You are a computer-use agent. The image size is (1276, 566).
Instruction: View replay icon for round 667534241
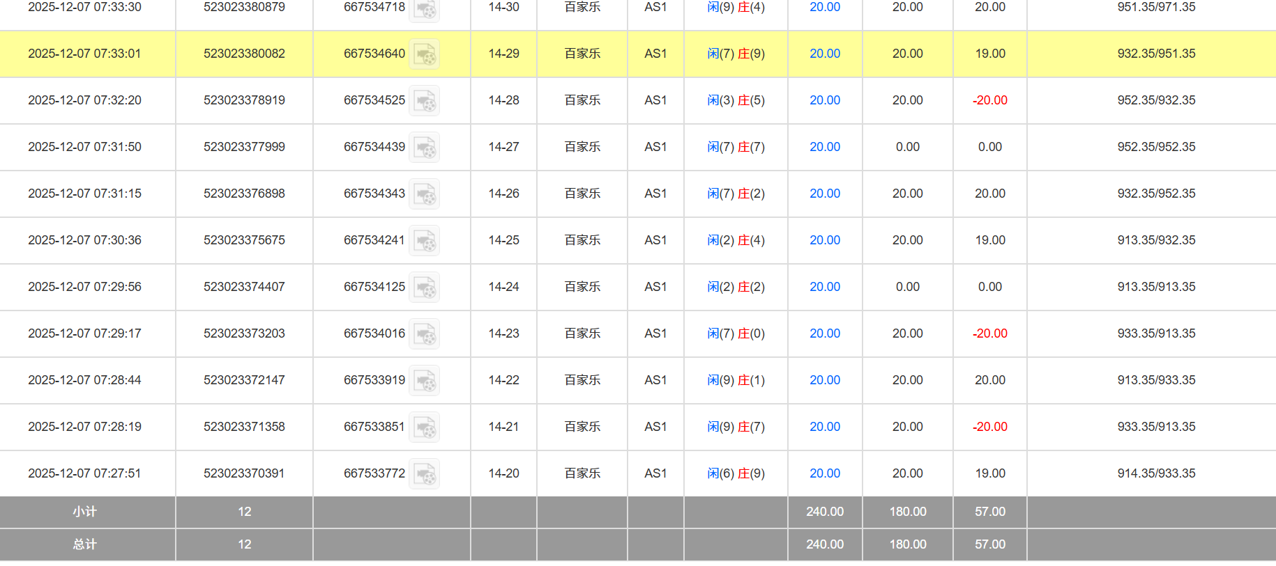[424, 241]
